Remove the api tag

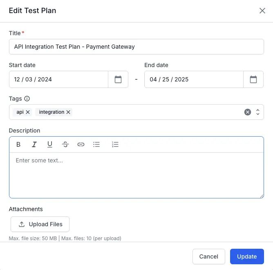pyautogui.click(x=28, y=112)
